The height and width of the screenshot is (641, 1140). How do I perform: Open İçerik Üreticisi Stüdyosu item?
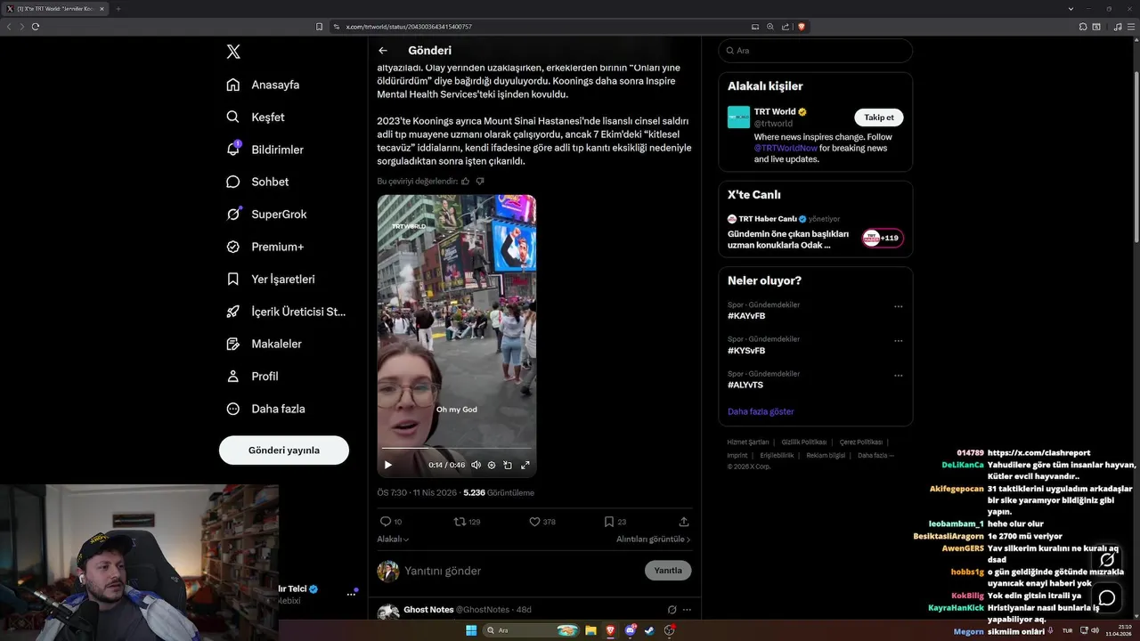coord(286,312)
